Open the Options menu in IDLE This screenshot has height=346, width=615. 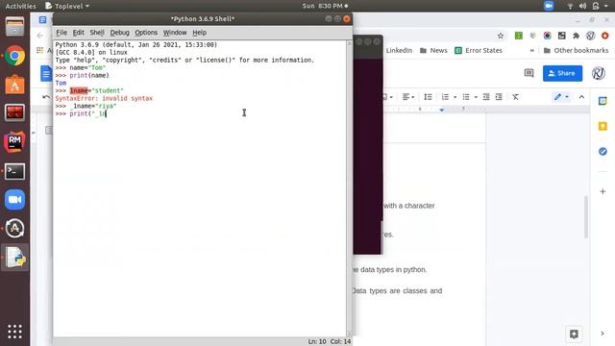point(146,33)
